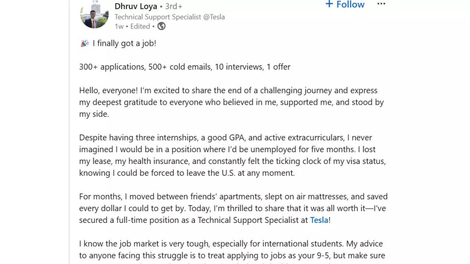The image size is (470, 264).
Task: Click the dot between 1w and Edited
Action: 127,26
